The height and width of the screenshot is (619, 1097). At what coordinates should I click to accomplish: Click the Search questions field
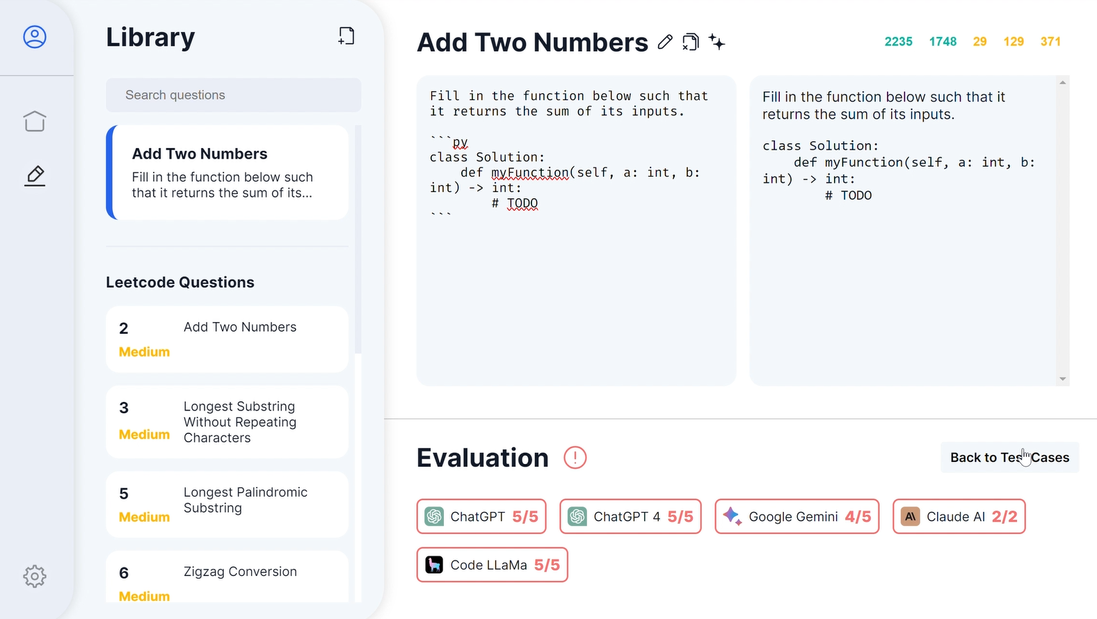pos(234,95)
